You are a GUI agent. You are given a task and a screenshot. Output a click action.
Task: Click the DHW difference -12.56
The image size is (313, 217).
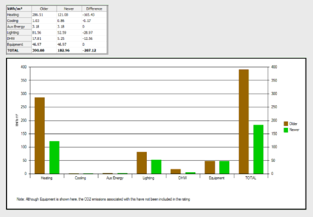(x=87, y=38)
